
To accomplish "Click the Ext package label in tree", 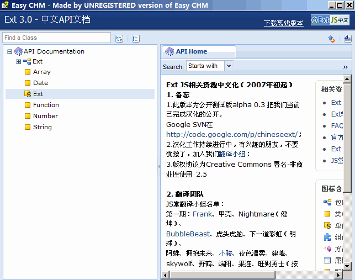I will 38,61.
